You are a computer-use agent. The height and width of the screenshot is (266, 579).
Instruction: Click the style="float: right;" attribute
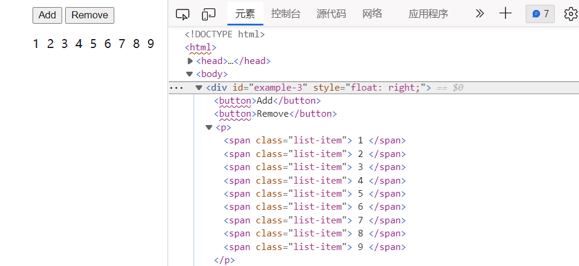tap(369, 88)
